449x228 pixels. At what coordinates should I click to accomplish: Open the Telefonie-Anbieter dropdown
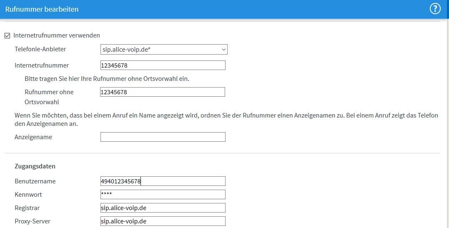point(164,49)
